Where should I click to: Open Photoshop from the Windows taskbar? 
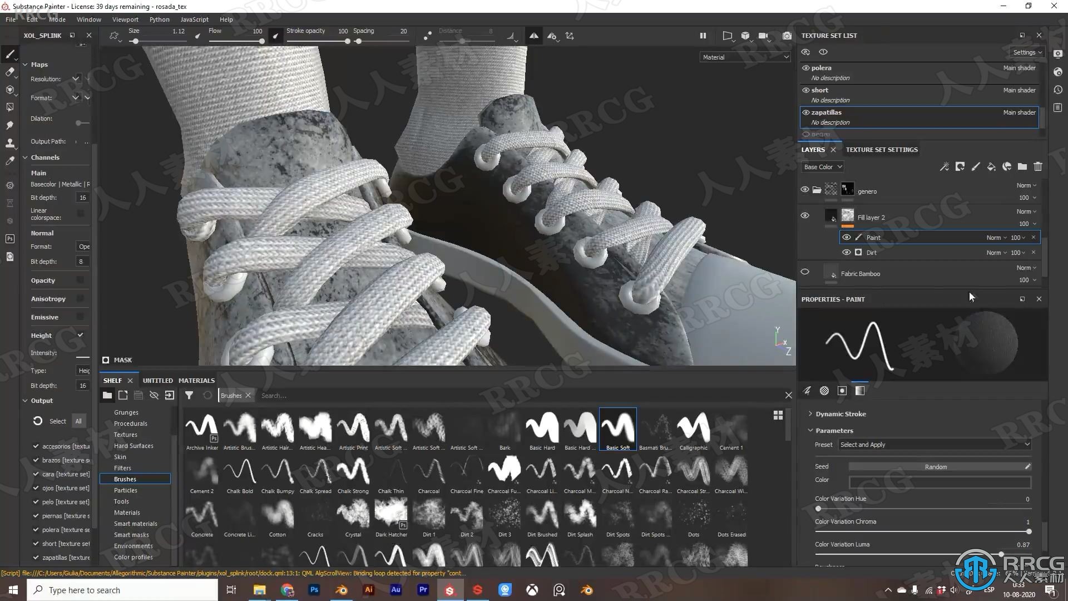pyautogui.click(x=314, y=590)
